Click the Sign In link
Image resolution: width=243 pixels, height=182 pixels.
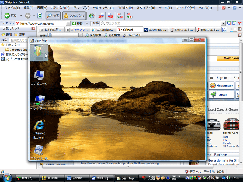[x=222, y=78]
